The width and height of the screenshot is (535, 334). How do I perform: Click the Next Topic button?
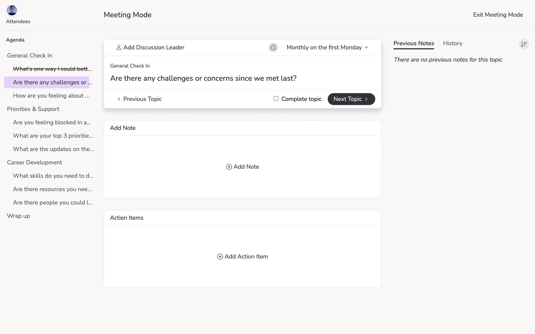pyautogui.click(x=351, y=99)
